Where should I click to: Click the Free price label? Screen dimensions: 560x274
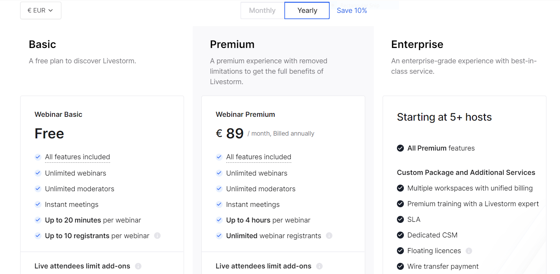click(x=49, y=134)
